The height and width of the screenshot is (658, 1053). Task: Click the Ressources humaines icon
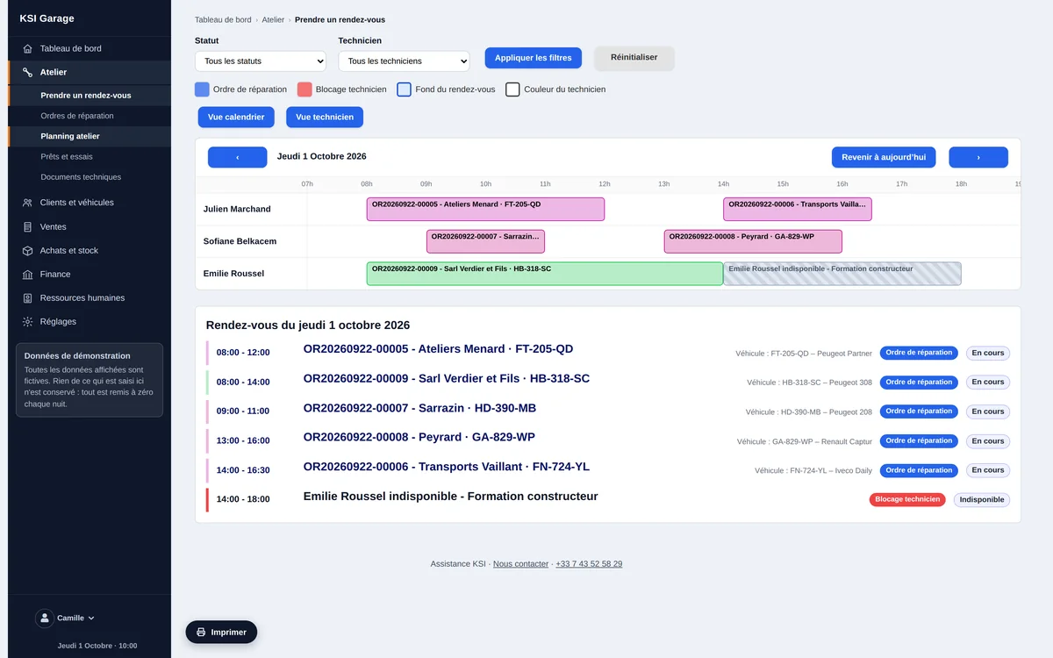tap(28, 298)
